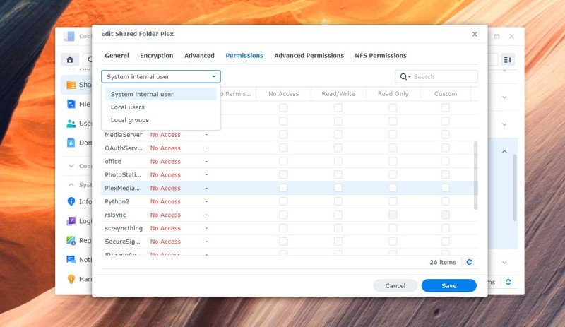Check Read/Write for PlexMedia... user
This screenshot has height=327, width=565.
coord(338,188)
